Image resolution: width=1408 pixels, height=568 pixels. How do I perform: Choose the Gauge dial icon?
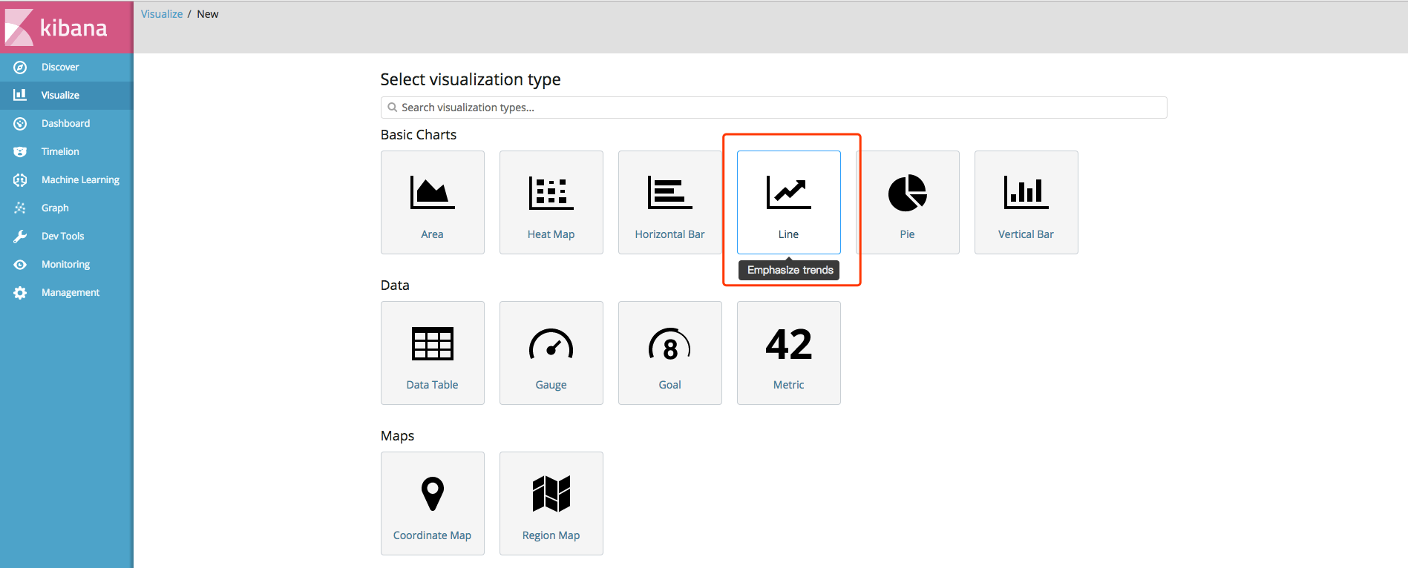(x=551, y=343)
